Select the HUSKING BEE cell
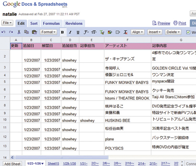 point(127,120)
